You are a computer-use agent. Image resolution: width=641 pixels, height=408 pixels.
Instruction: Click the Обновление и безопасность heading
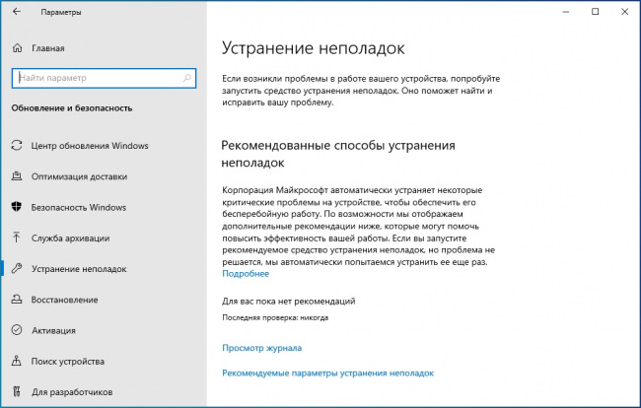pos(72,108)
